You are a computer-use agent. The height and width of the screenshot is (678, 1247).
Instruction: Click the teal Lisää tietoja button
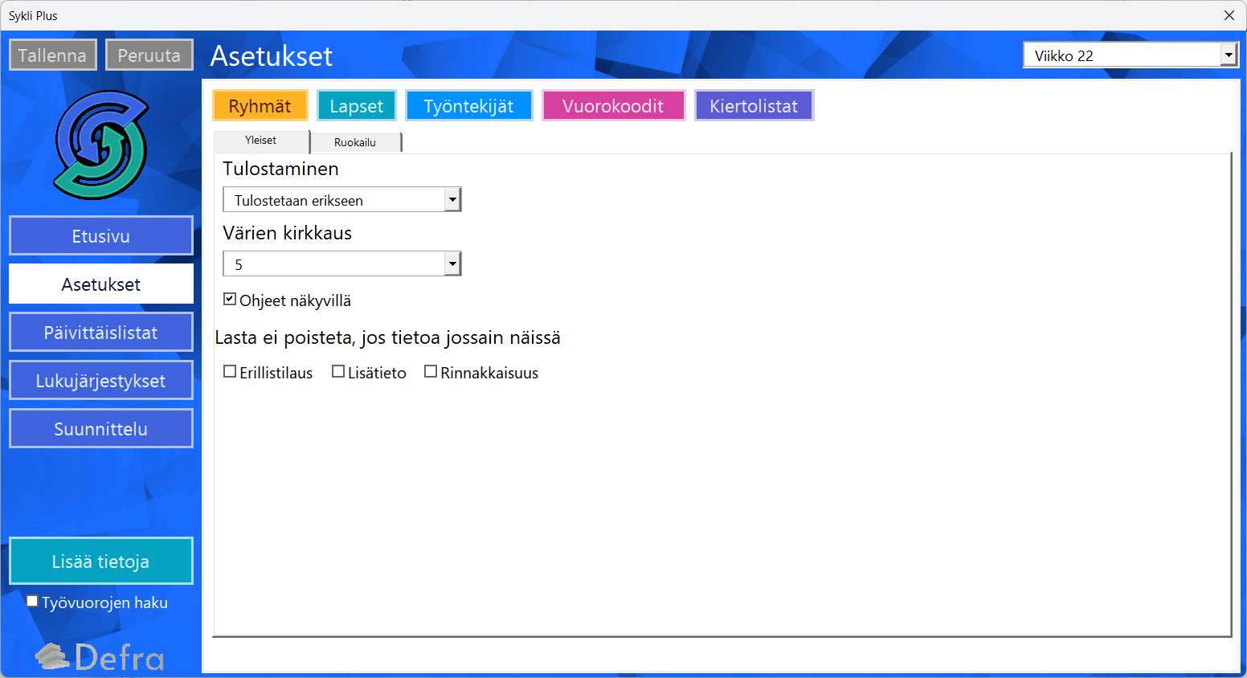coord(101,562)
